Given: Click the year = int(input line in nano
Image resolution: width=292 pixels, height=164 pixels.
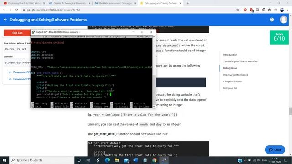Looking at the screenshot, I should 73,94.
